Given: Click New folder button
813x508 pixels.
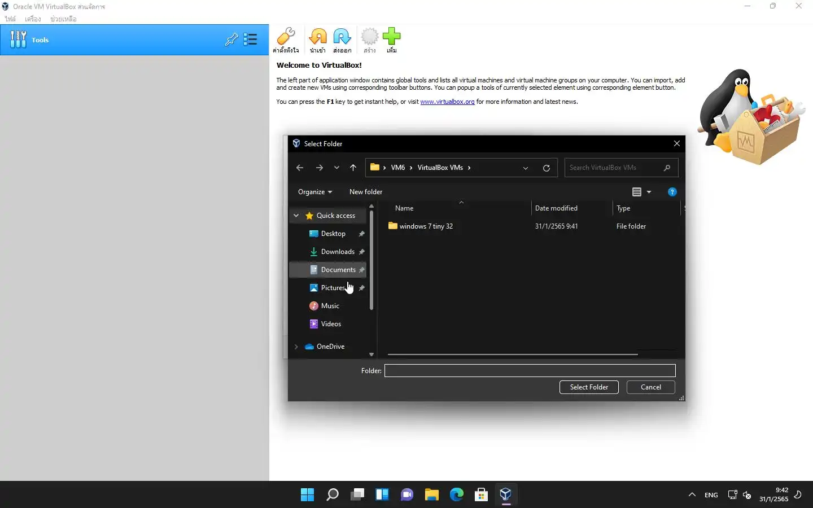Looking at the screenshot, I should coord(366,192).
